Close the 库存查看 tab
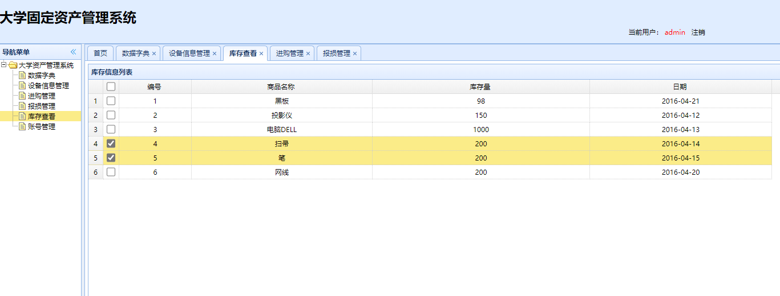Screen dimensions: 780x296 coord(261,54)
